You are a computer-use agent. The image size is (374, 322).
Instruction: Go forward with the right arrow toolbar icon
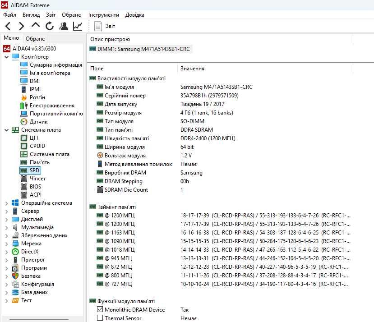[x=22, y=26]
